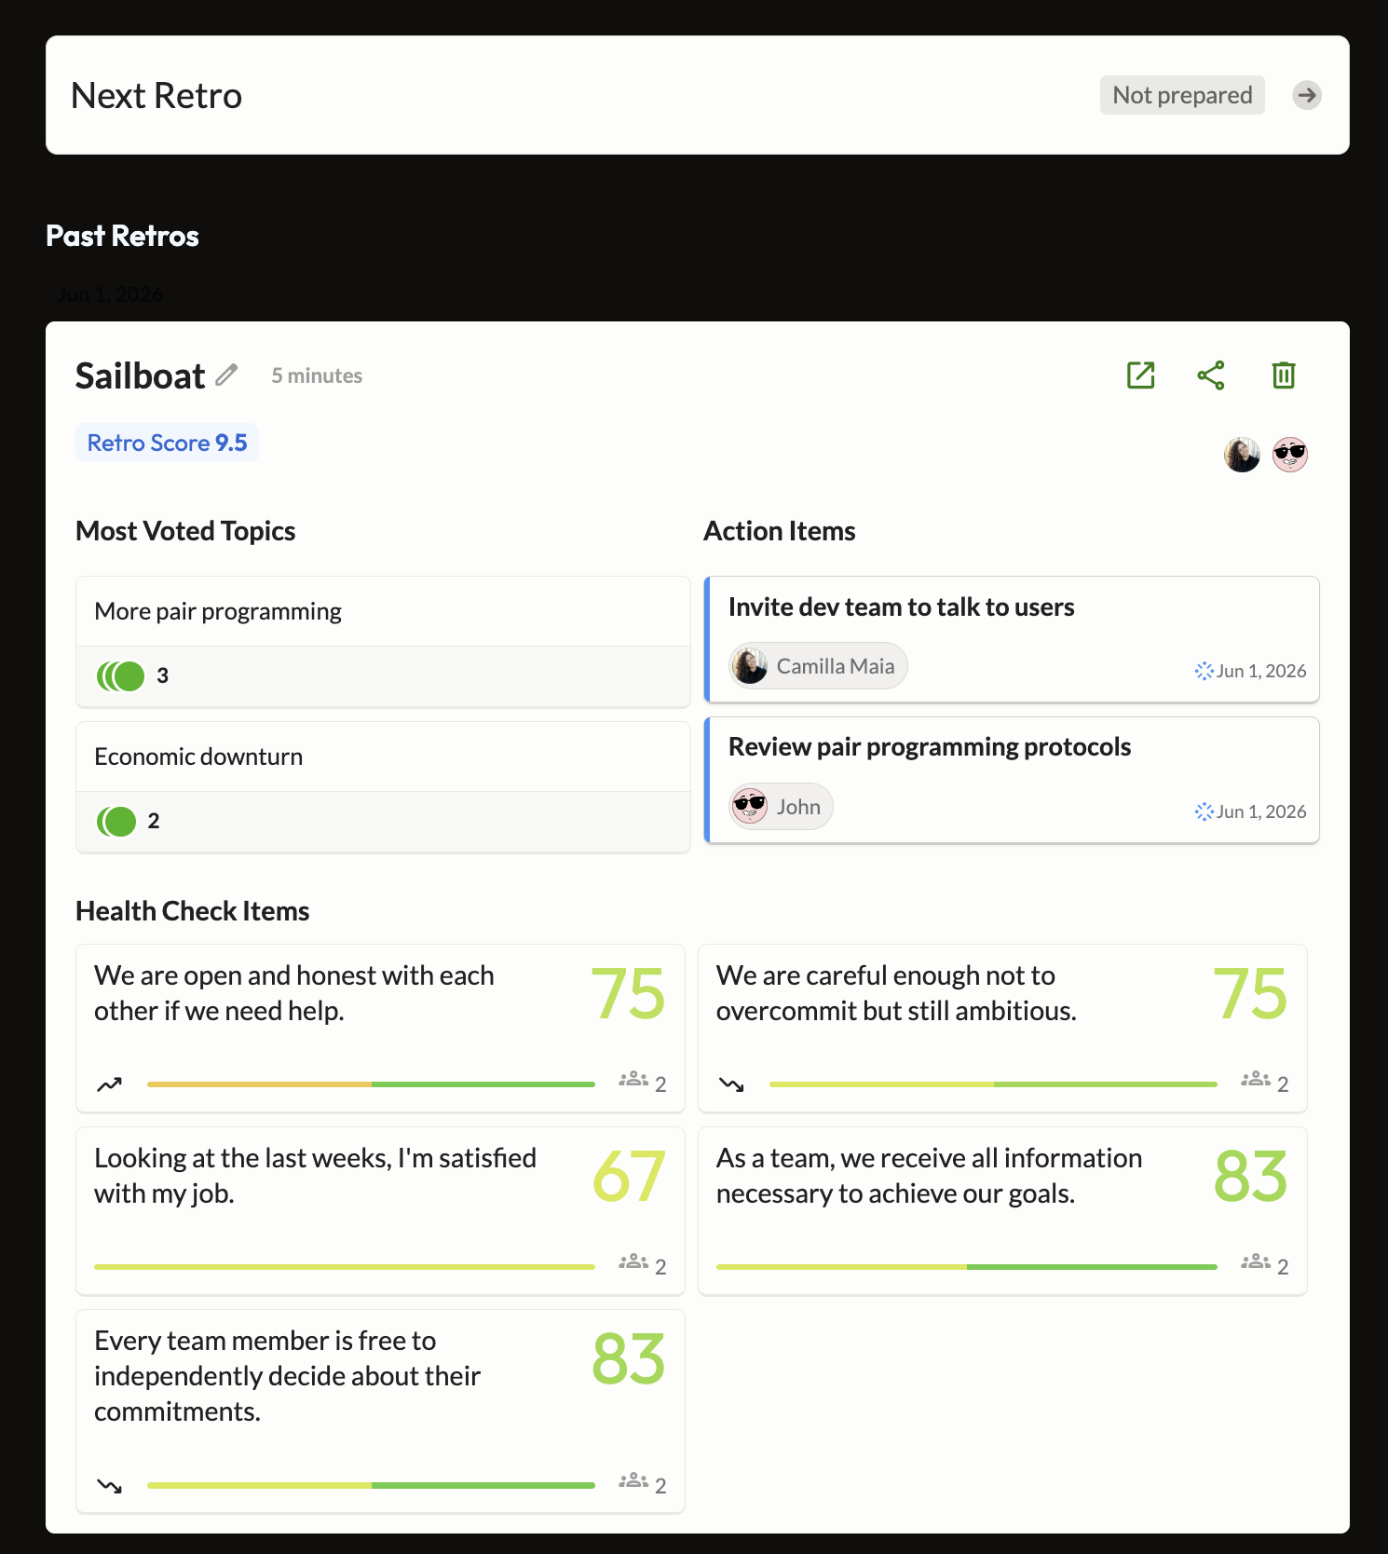This screenshot has width=1388, height=1554.
Task: Click score 83 on the receive information card
Action: point(1250,1176)
